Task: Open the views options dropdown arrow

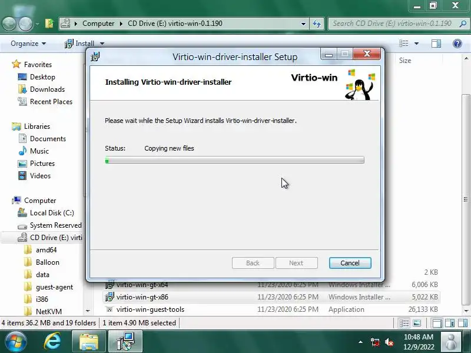Action: click(x=416, y=44)
